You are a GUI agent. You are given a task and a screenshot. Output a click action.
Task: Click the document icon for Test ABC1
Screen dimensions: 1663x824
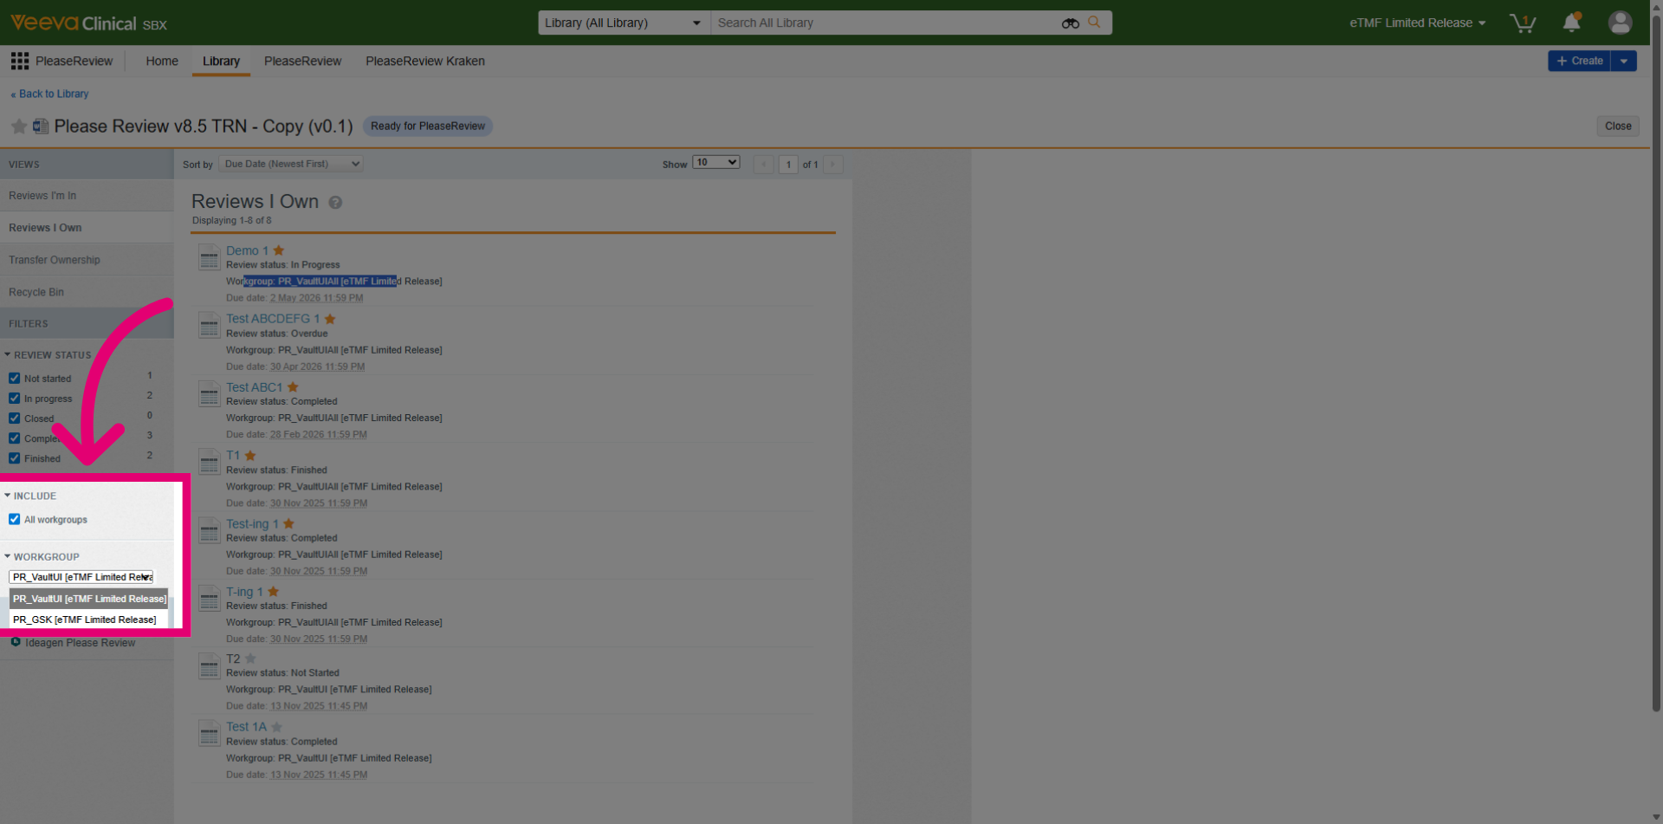point(209,394)
